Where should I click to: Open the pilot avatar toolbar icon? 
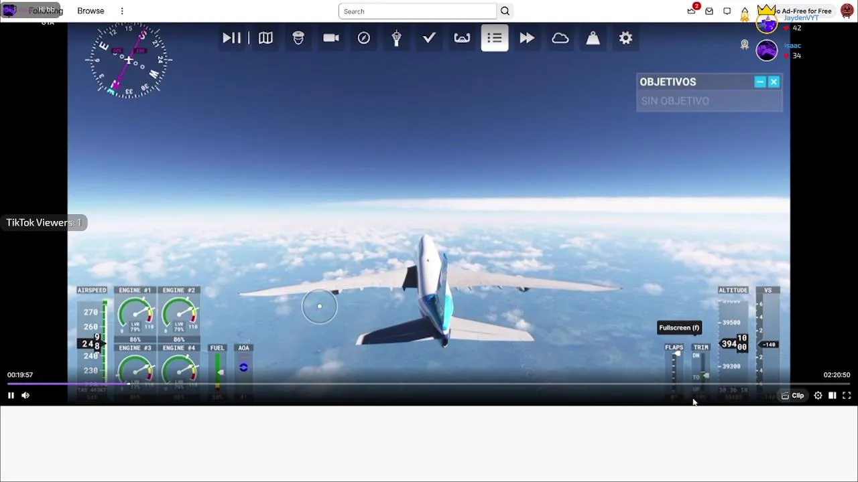(298, 38)
